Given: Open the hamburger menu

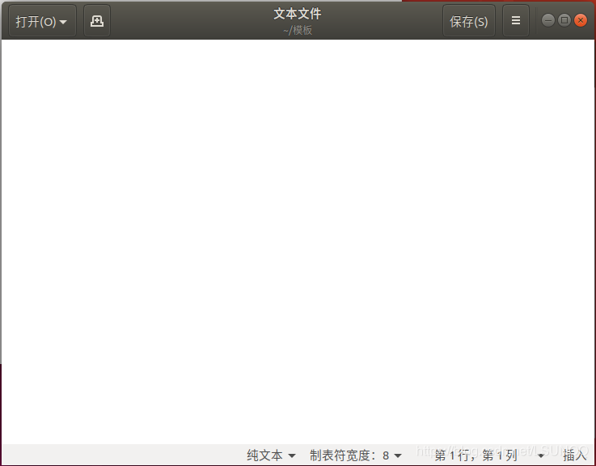Looking at the screenshot, I should (516, 20).
